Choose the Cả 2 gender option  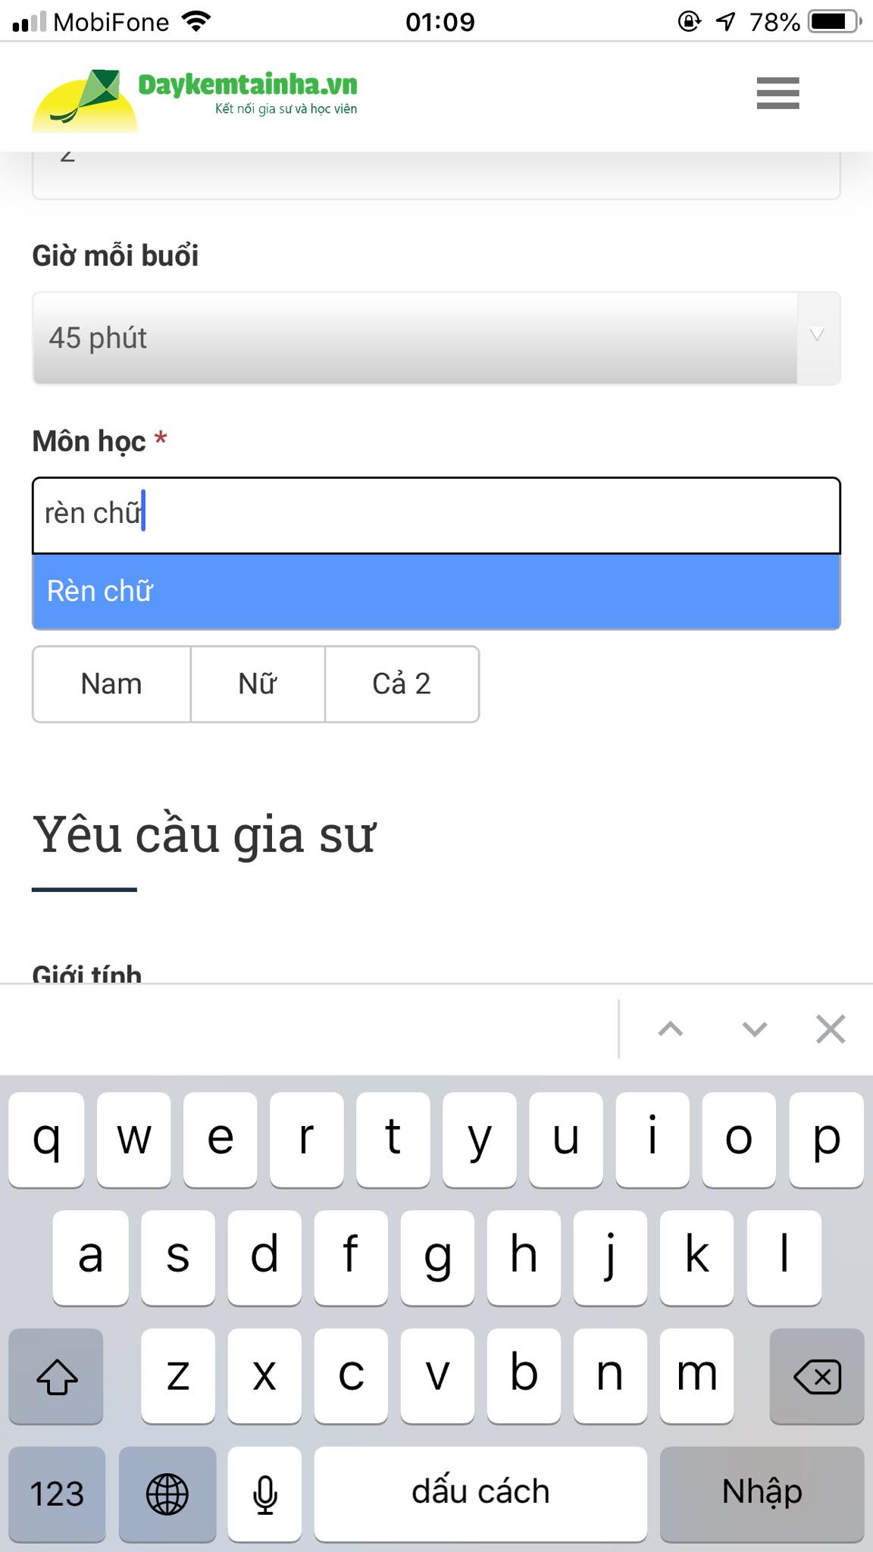pos(402,684)
